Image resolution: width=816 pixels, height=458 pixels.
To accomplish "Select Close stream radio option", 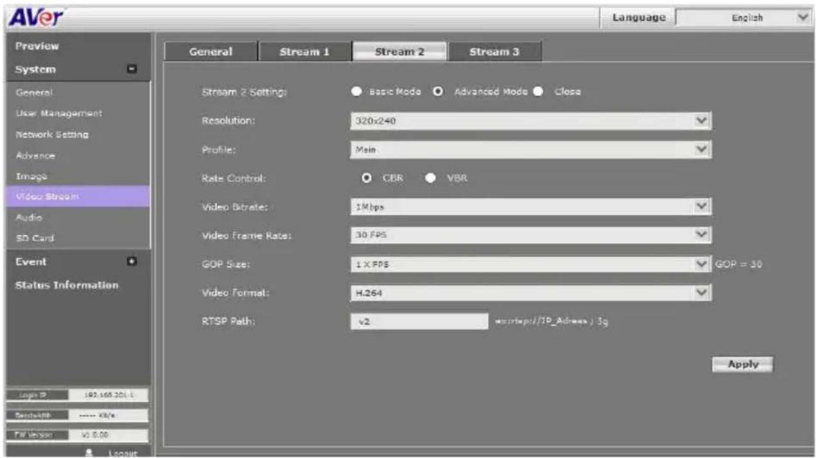I will [x=538, y=92].
